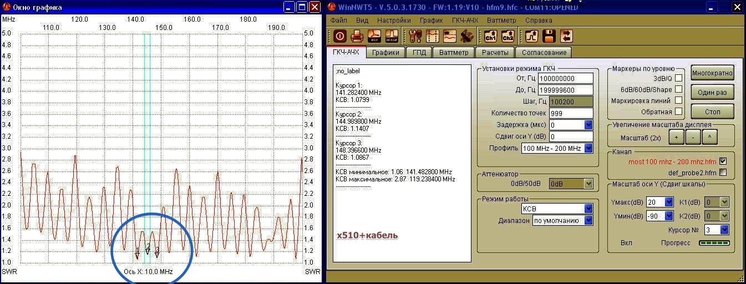Load Ch2 calibration file icon
746x284 pixels.
coord(508,36)
